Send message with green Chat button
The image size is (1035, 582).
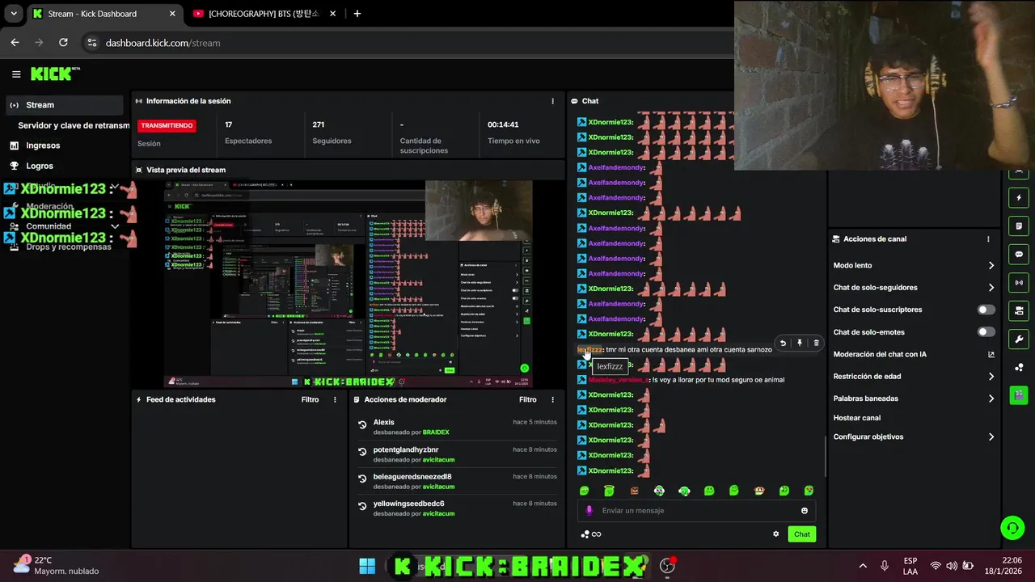(801, 533)
